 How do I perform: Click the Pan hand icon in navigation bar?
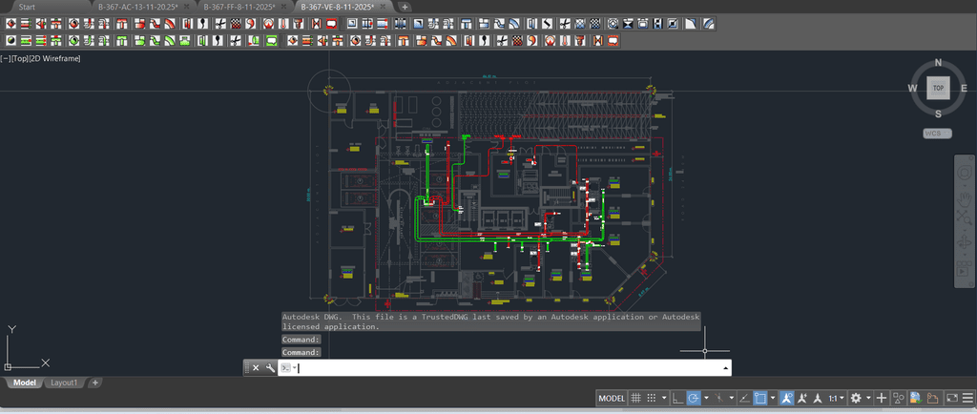point(963,199)
